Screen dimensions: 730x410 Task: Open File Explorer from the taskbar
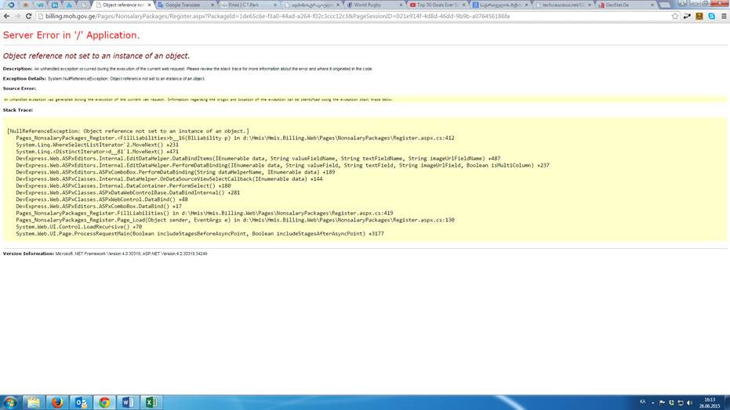[x=33, y=402]
